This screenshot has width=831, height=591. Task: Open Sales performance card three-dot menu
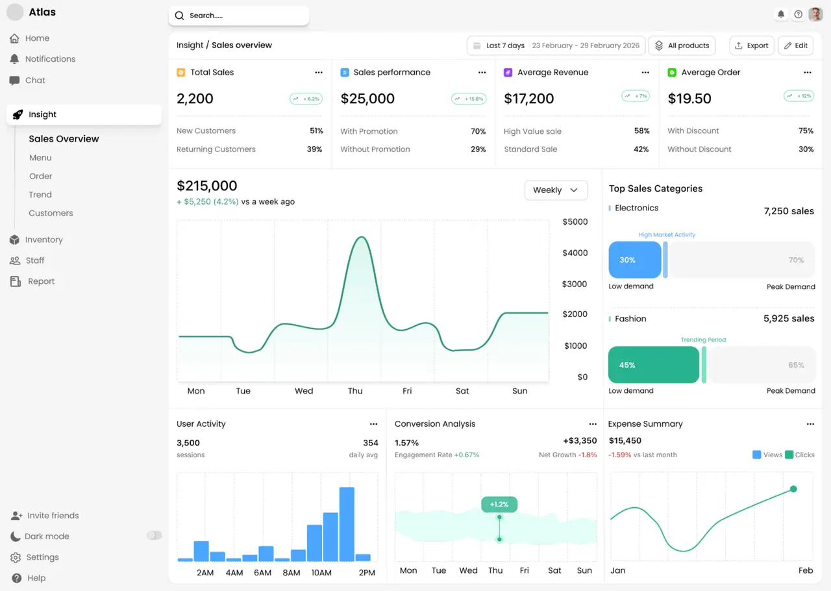coord(482,73)
